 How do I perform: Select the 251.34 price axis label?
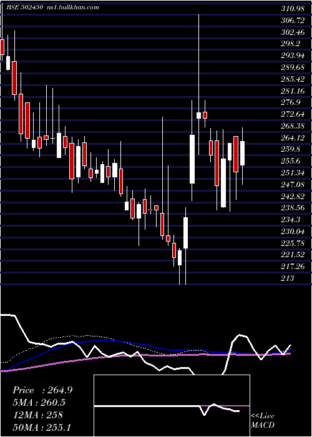tap(293, 173)
